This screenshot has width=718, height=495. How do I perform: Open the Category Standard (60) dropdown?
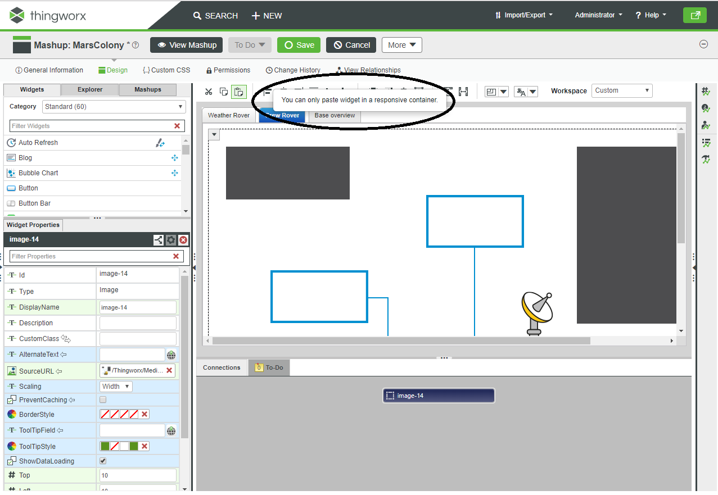(114, 106)
